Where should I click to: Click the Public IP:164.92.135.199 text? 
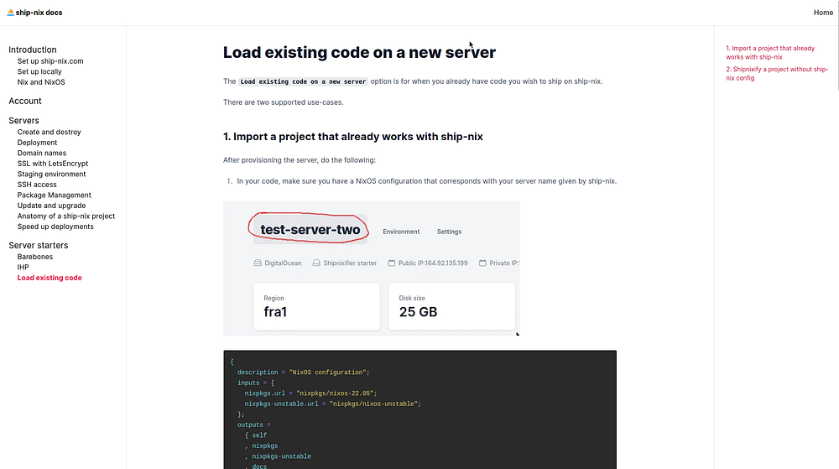point(433,263)
